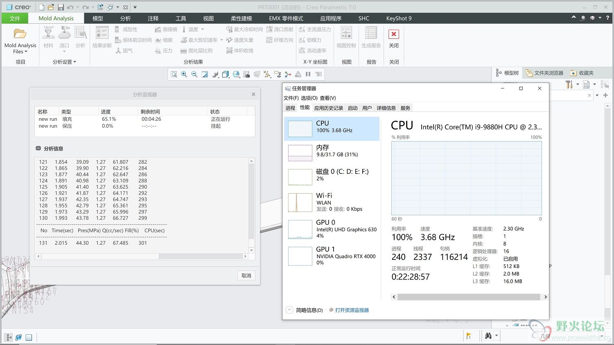Select the 内存 memory item in Task Manager
This screenshot has height=345, width=614.
(332, 153)
